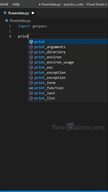This screenshot has height=192, width=108.
Task: Click the unsaved dot on flowindata.py tab
Action: (33, 13)
